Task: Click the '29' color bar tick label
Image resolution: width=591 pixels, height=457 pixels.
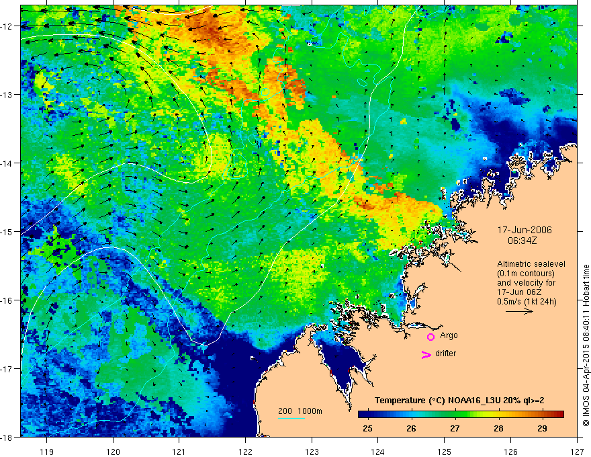Action: tap(543, 428)
